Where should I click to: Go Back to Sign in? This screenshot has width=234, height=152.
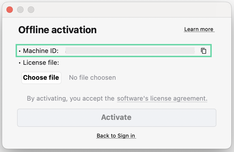click(116, 136)
